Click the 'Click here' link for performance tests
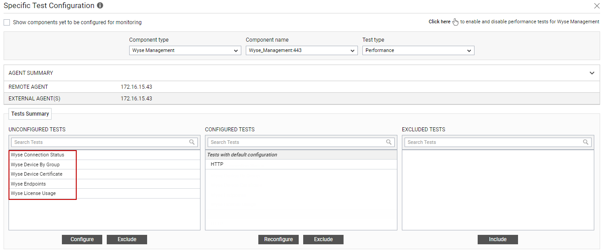Viewport: 601px width, 251px height. tap(439, 22)
